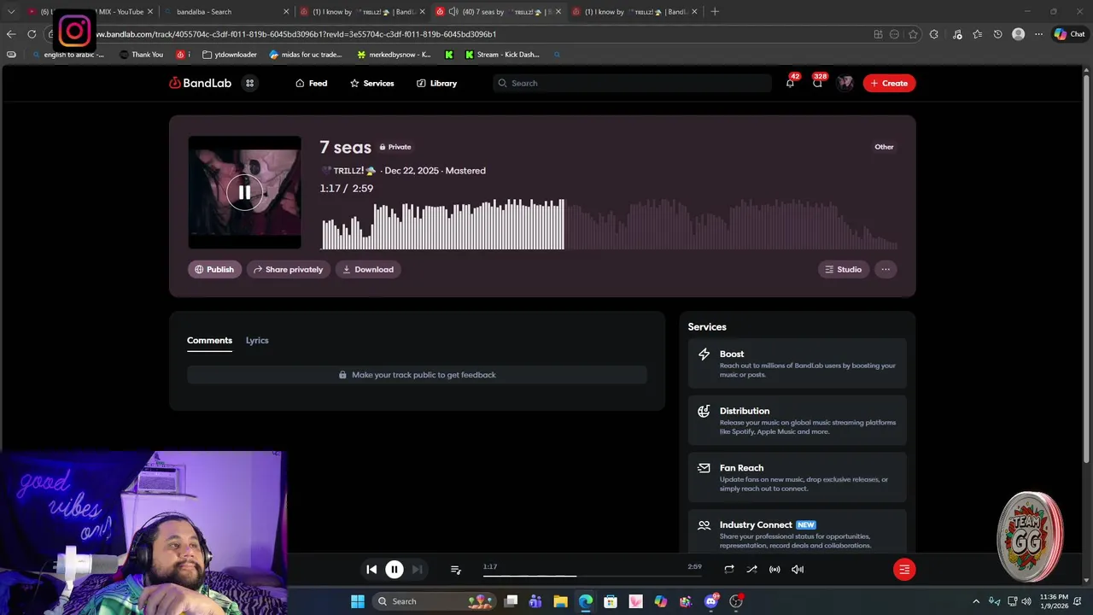This screenshot has height=615, width=1093.
Task: Show hidden system tray icons
Action: click(x=976, y=601)
